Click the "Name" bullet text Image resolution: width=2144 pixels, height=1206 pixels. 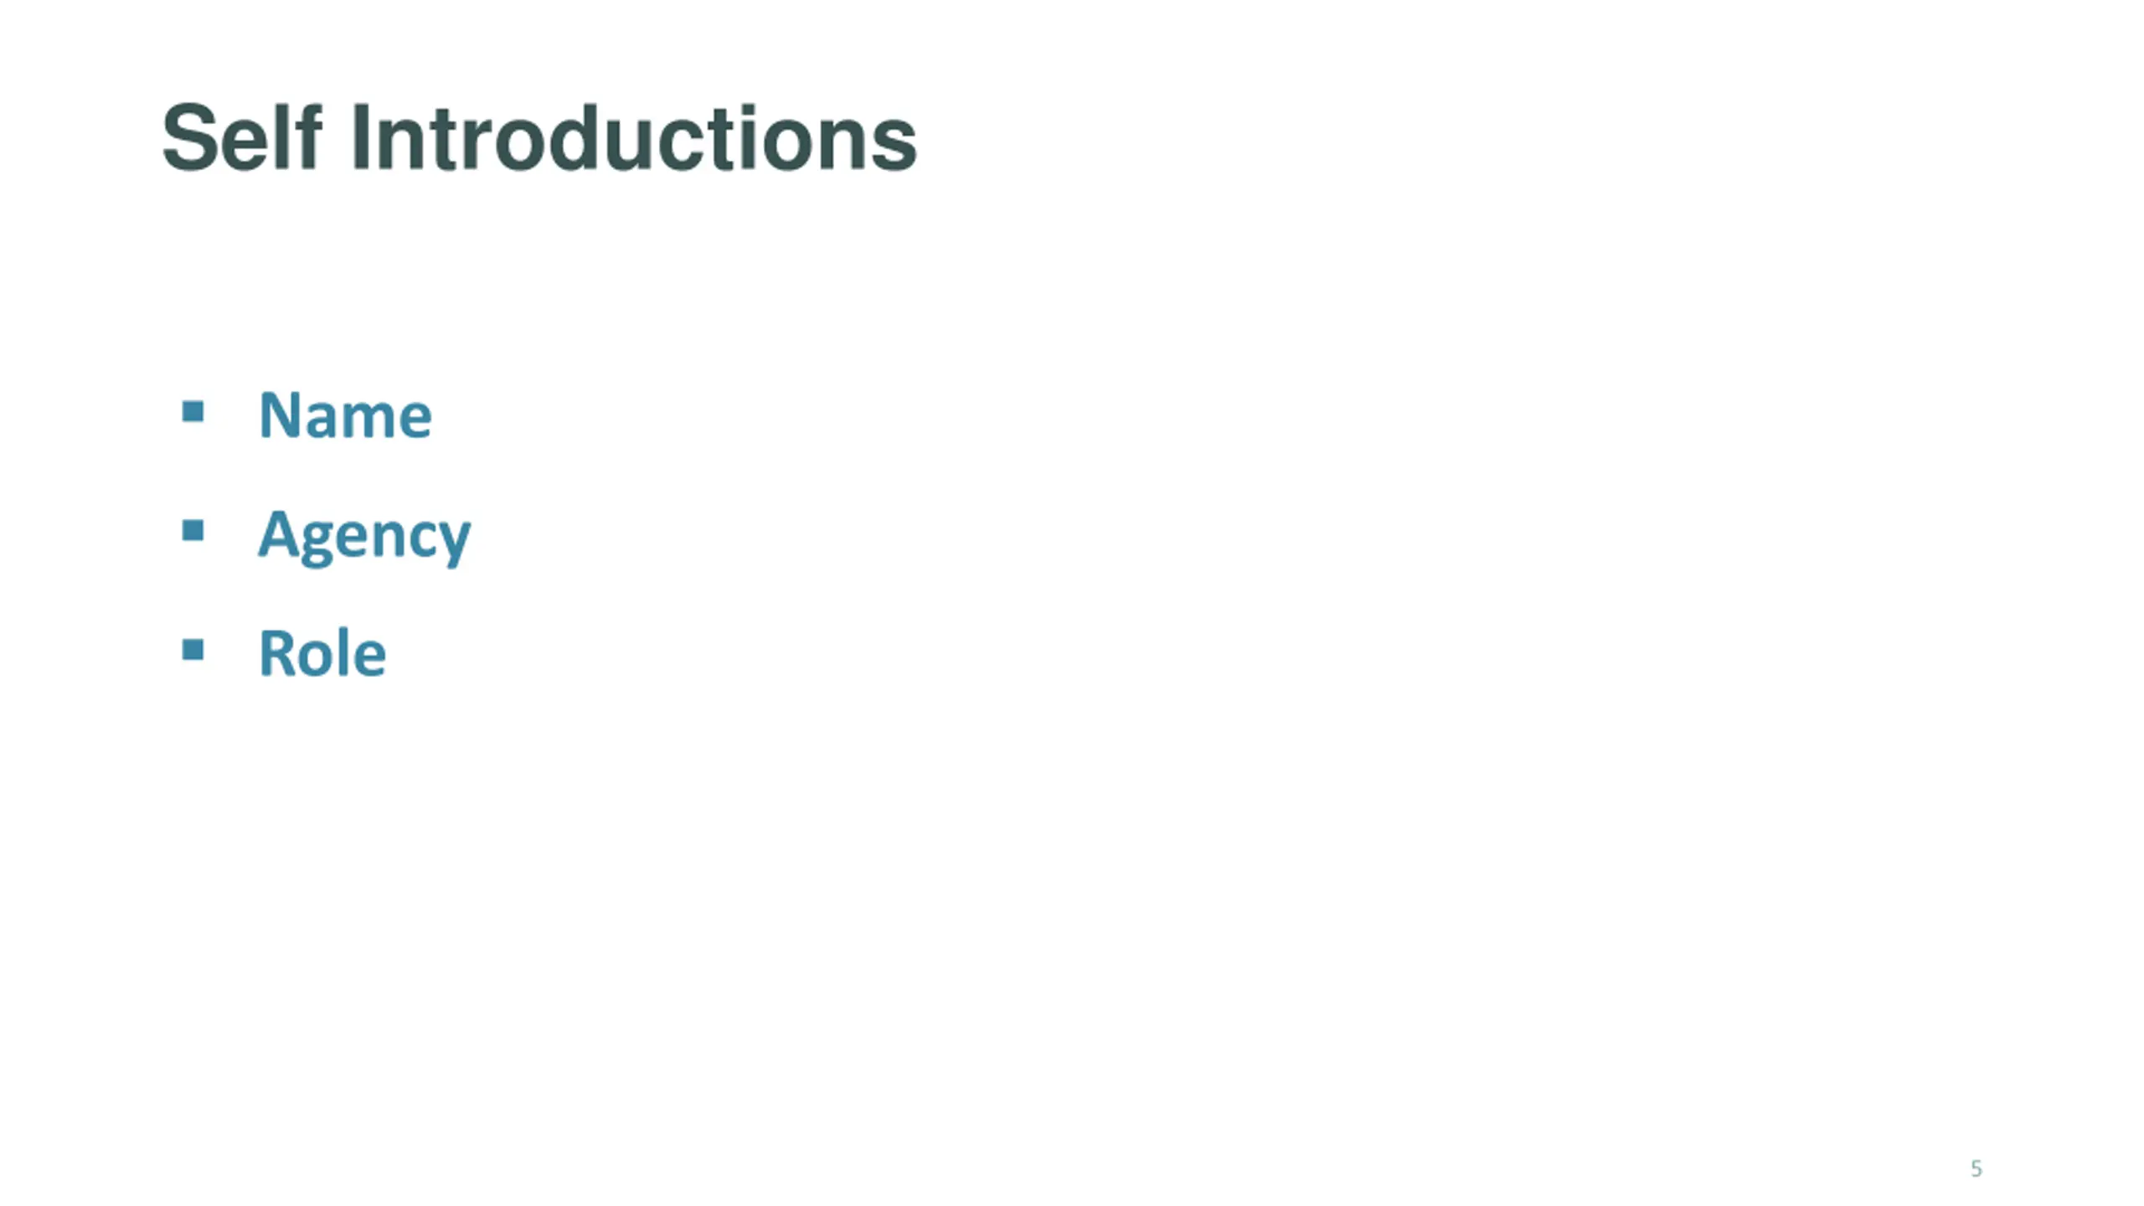[345, 415]
